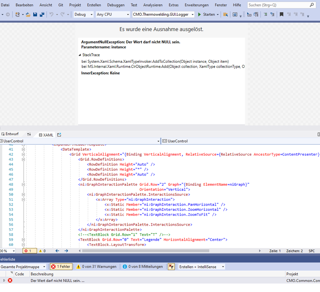Click the New Item toolbar icon
Viewport: 320px width, 292px height.
(18, 14)
